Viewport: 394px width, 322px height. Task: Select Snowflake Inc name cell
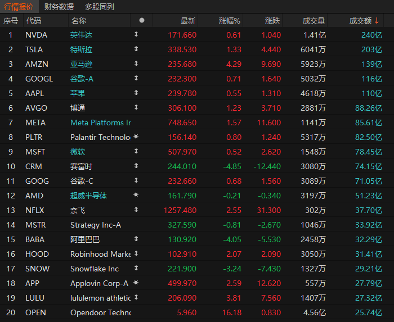point(95,269)
